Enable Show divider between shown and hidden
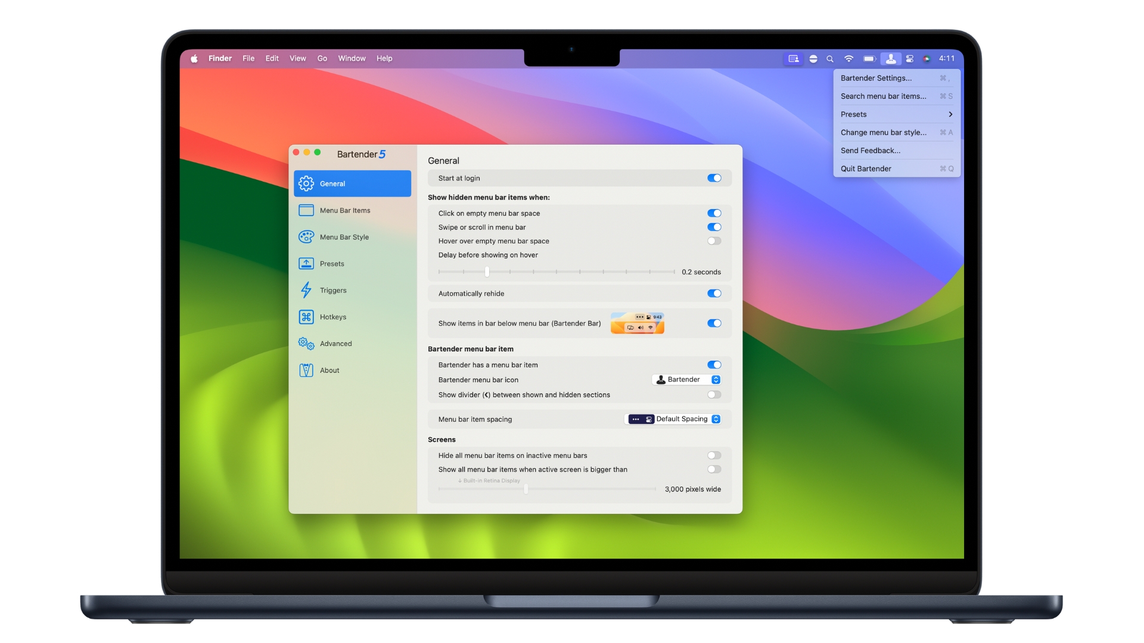Viewport: 1144px width, 643px height. point(714,395)
